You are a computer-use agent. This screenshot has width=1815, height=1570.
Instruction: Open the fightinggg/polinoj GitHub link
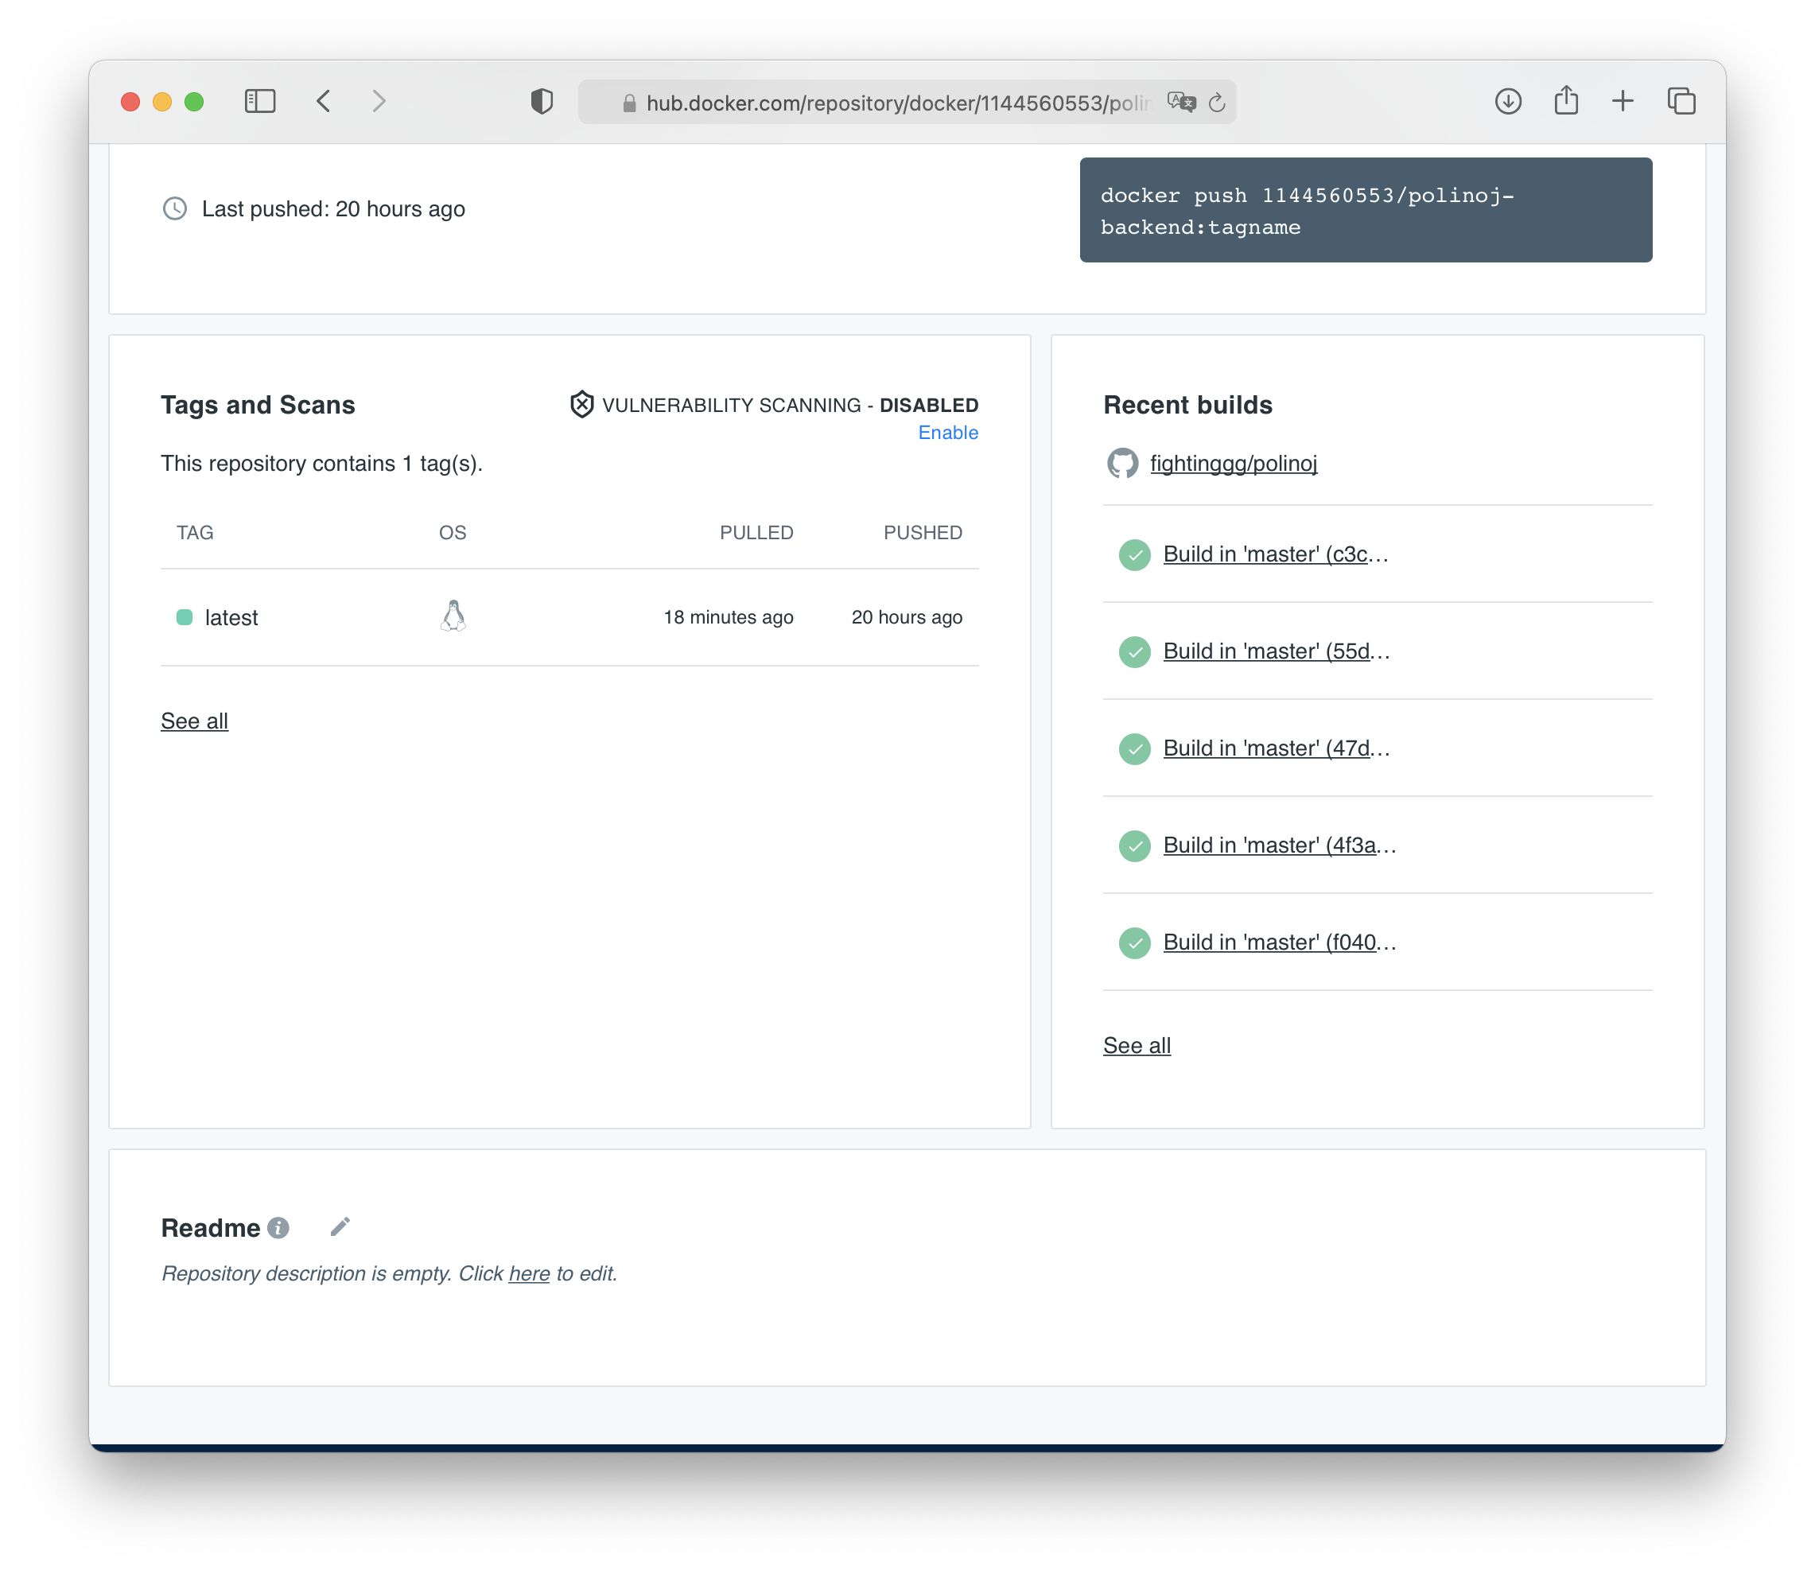[x=1233, y=464]
